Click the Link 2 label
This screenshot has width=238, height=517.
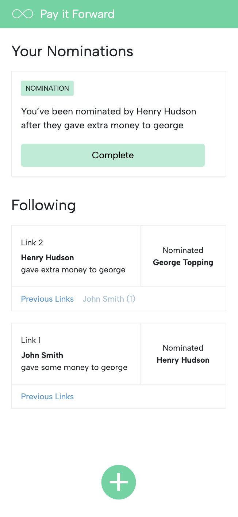(x=32, y=242)
